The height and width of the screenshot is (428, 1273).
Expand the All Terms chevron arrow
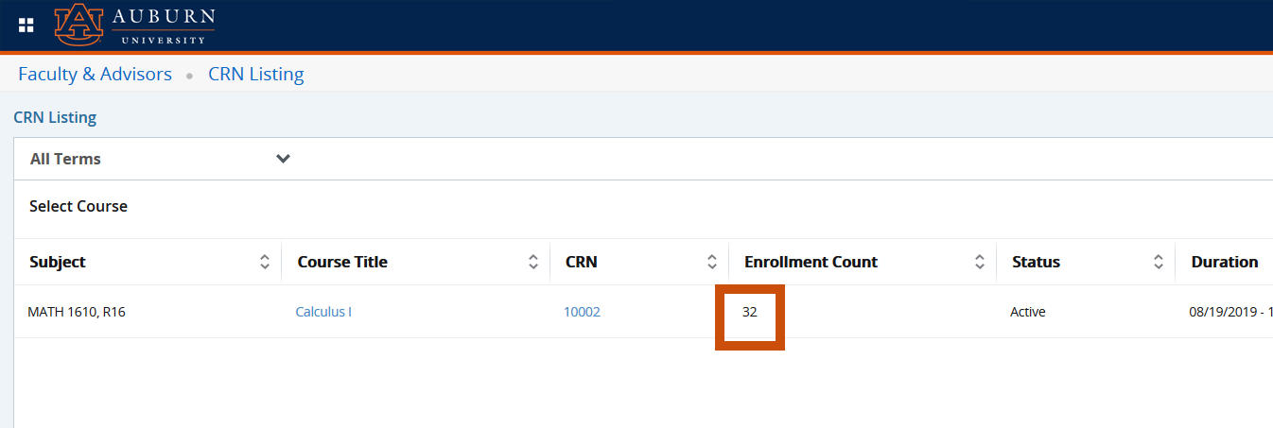[283, 159]
